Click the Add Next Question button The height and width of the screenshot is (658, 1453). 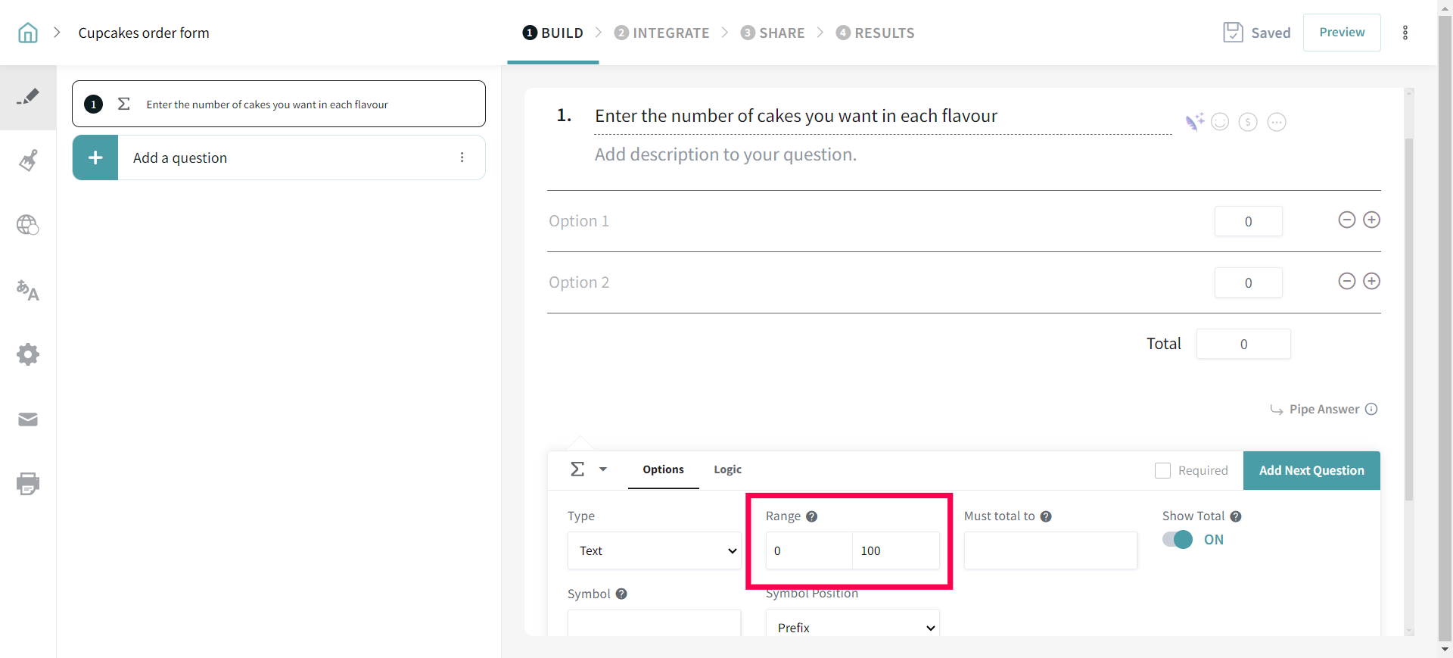click(1311, 470)
